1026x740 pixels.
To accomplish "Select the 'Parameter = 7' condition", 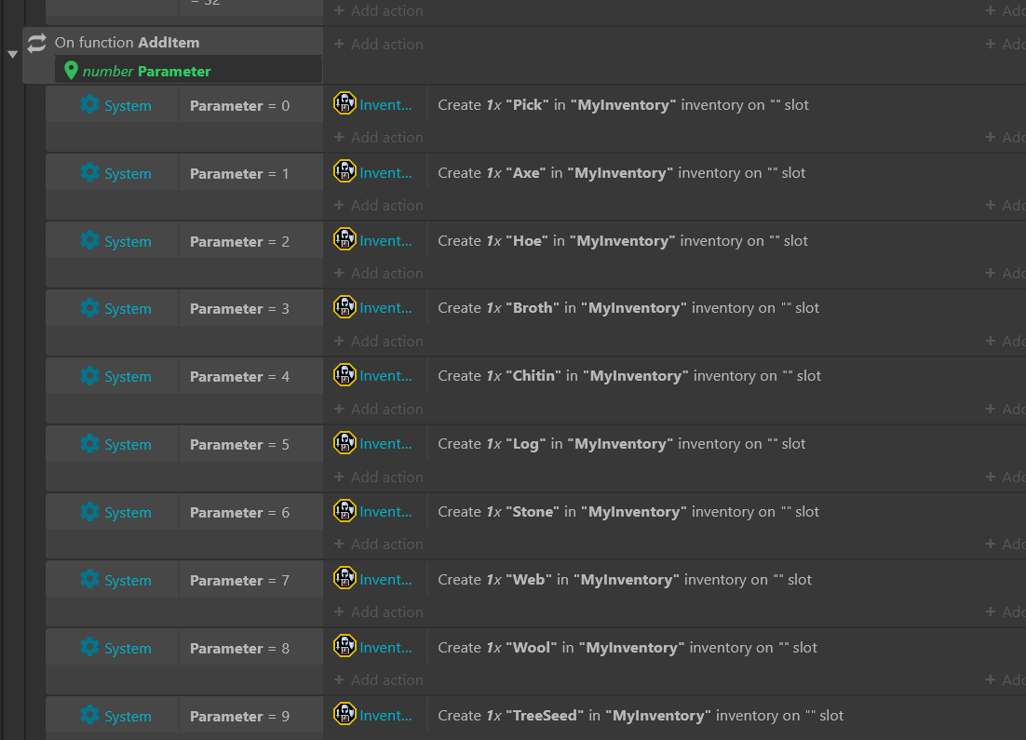I will [239, 580].
